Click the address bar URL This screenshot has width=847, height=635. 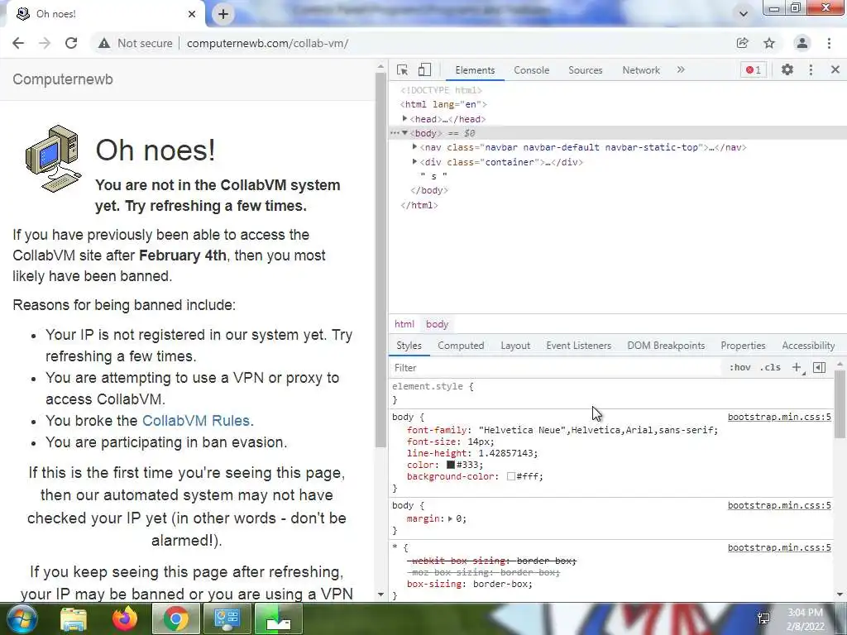point(267,43)
